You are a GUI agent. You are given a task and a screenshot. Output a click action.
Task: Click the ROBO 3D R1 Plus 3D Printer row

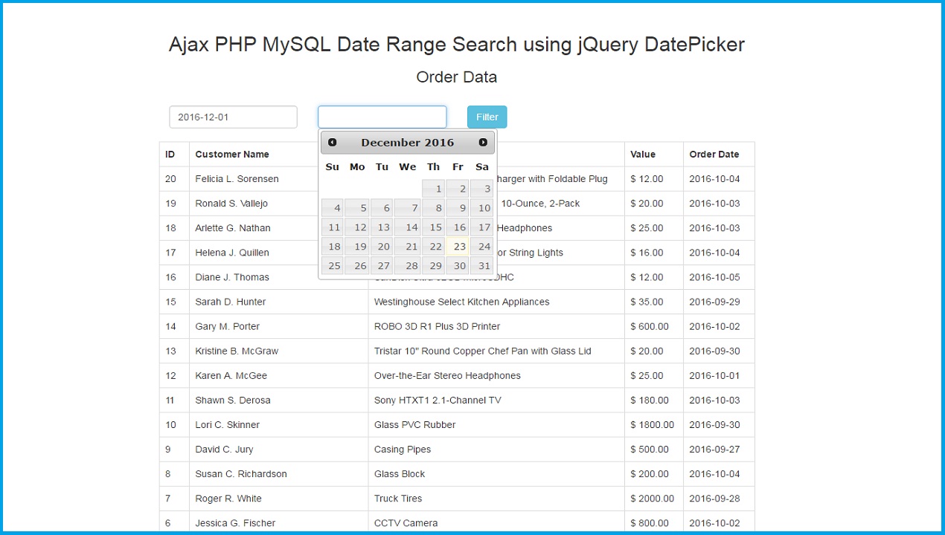click(x=437, y=326)
